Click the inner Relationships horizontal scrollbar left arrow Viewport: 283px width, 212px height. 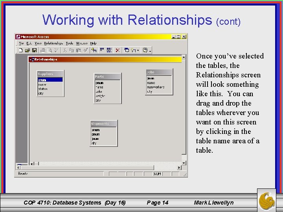click(x=32, y=164)
